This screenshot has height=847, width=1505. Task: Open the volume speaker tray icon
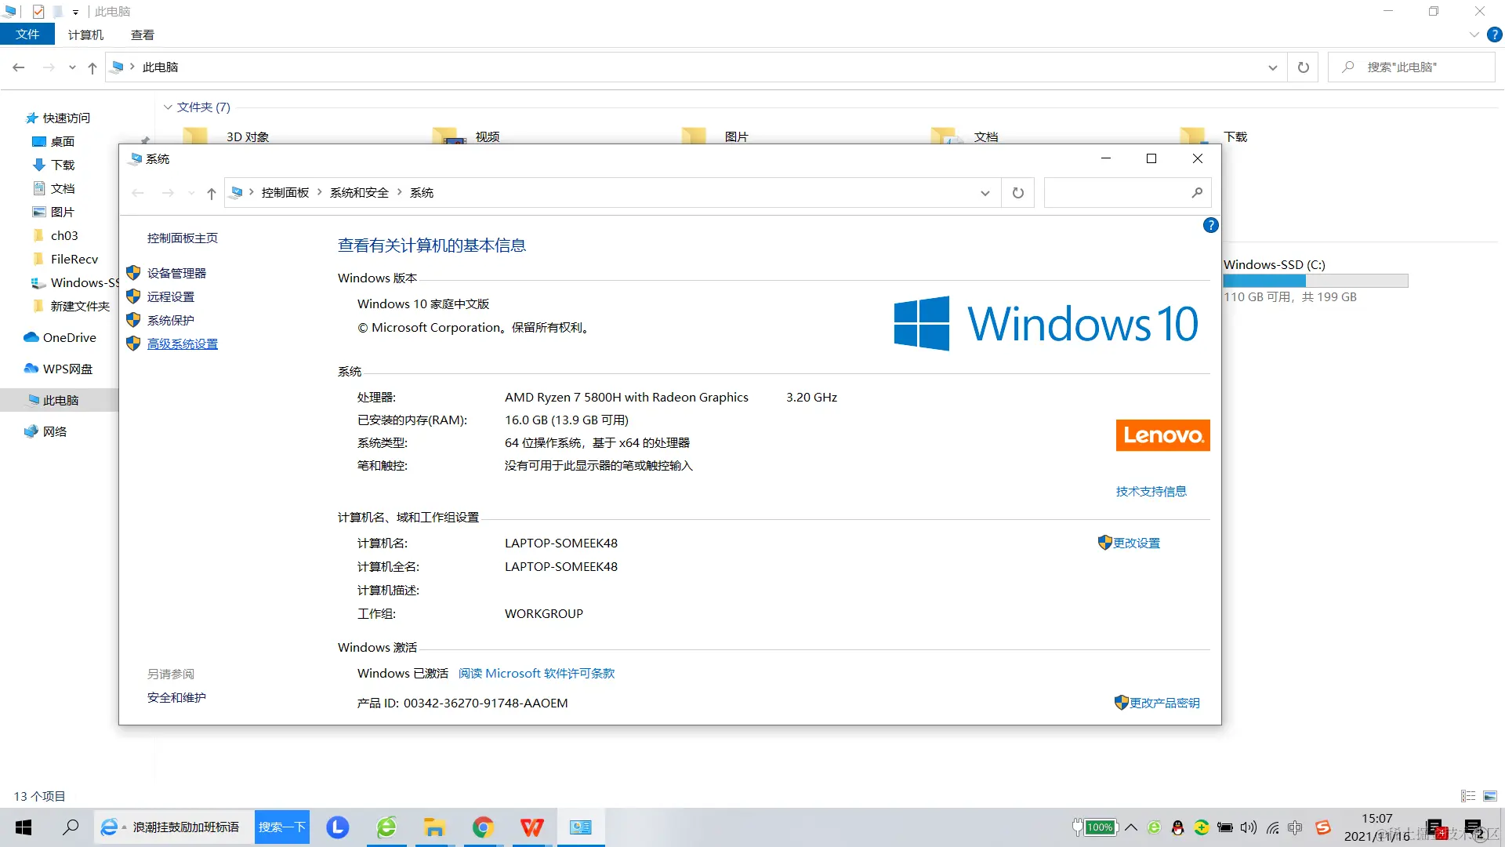[x=1249, y=827]
